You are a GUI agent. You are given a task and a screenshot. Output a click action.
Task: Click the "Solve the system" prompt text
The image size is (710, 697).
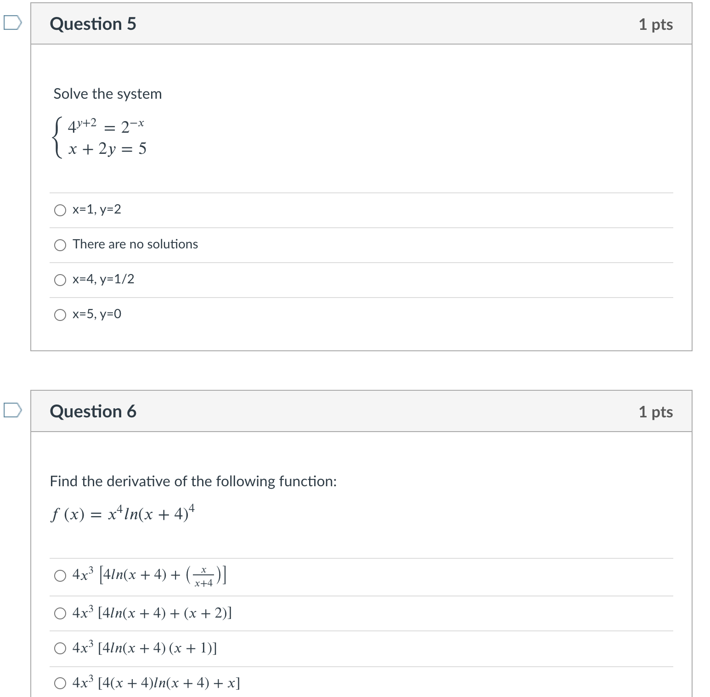(x=108, y=94)
